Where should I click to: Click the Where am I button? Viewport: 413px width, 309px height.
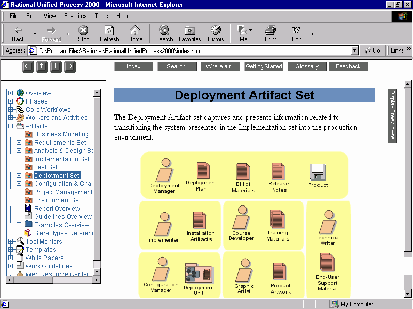click(220, 66)
